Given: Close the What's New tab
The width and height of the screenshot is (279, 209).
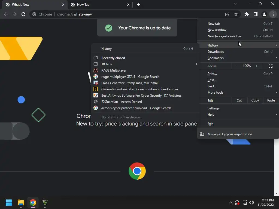Looking at the screenshot, I should coord(63,5).
